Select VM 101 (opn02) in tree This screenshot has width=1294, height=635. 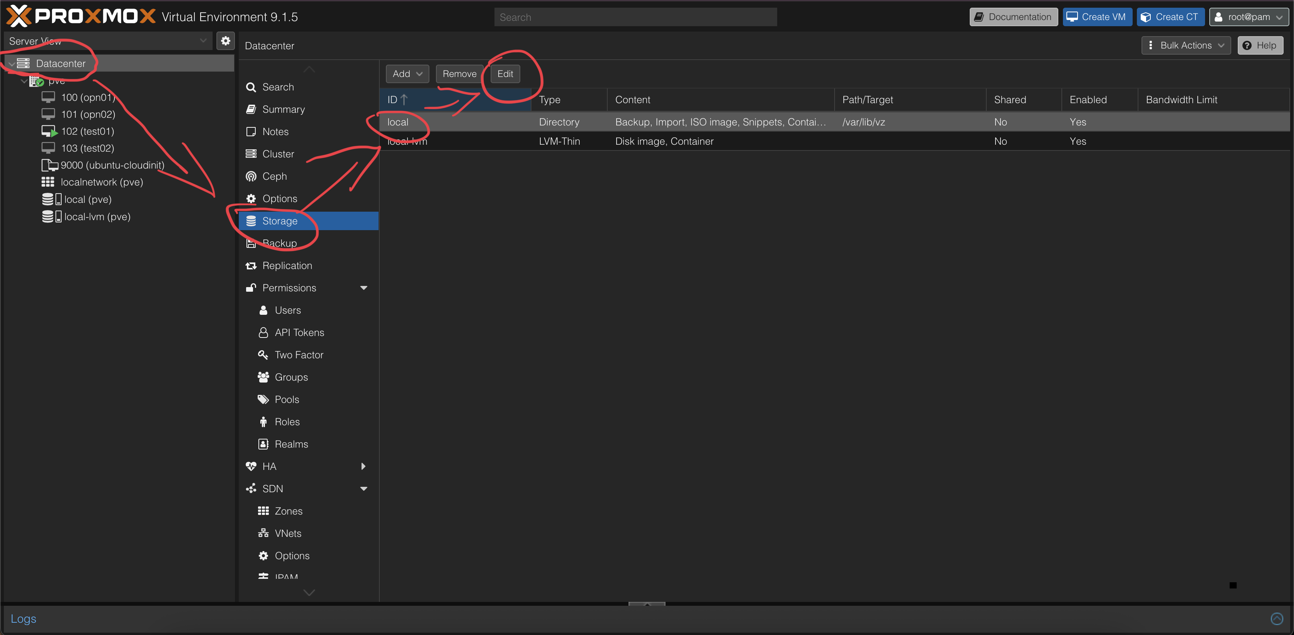point(88,114)
